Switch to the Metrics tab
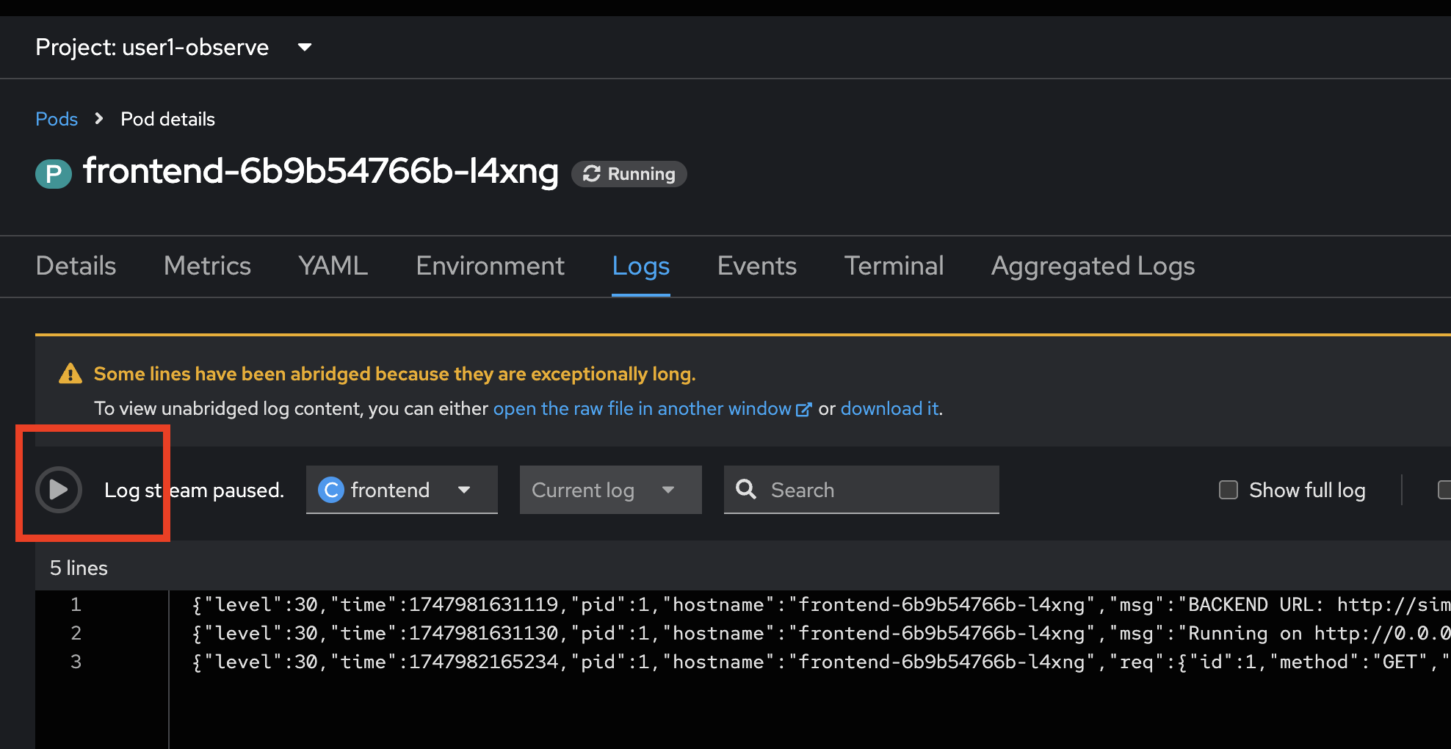This screenshot has width=1451, height=749. (207, 266)
